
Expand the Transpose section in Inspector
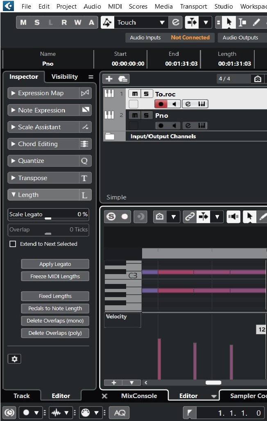click(43, 178)
